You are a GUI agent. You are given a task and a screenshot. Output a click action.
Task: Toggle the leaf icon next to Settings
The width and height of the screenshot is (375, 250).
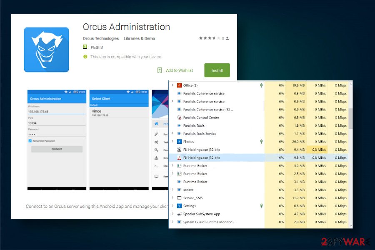click(x=261, y=205)
